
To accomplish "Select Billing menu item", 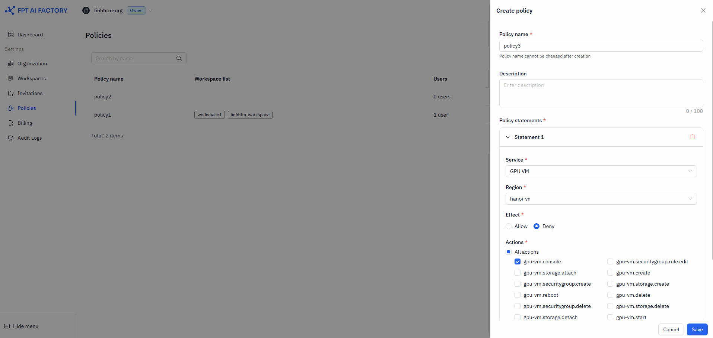I will coord(25,123).
